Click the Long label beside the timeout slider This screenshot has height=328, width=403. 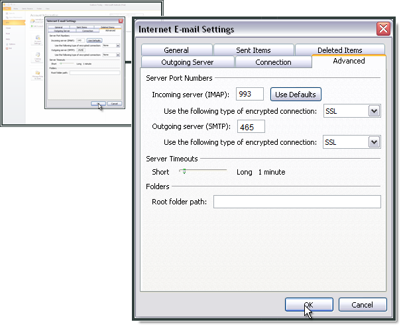[x=244, y=172]
